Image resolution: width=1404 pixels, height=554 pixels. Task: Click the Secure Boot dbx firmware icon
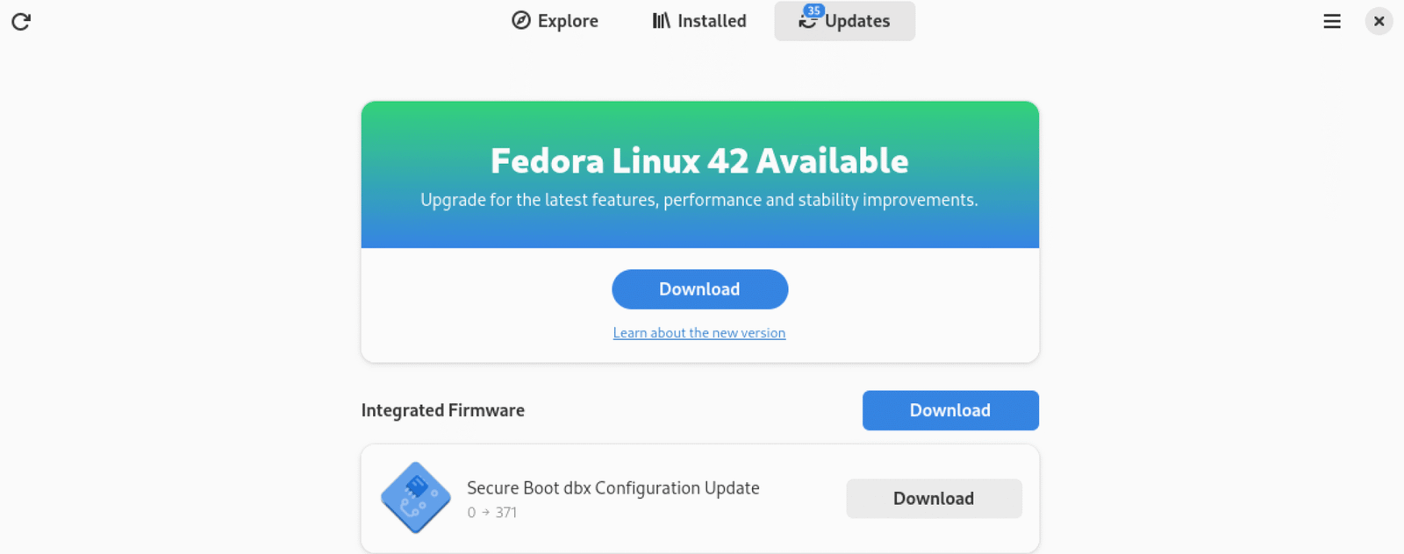[416, 498]
